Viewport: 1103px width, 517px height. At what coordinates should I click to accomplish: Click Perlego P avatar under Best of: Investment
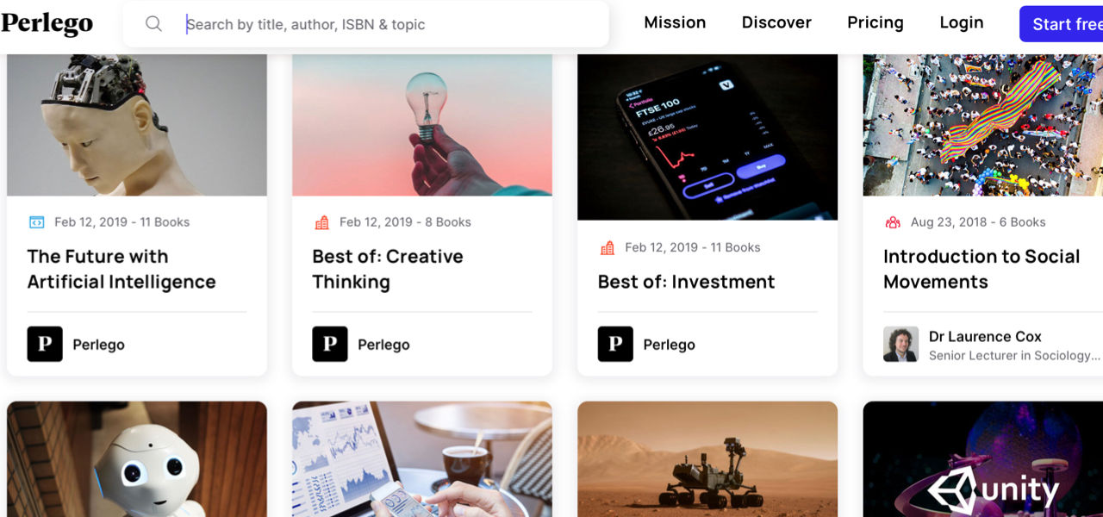[x=615, y=344]
